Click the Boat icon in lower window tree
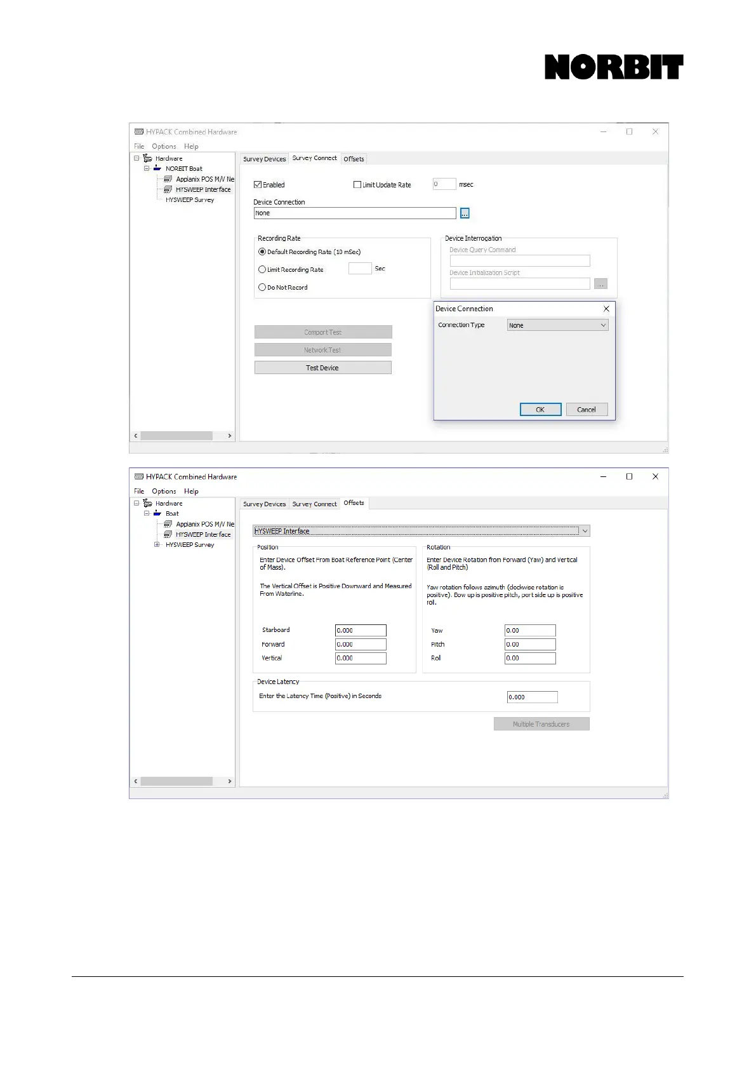Viewport: 756px width, 1069px height. (x=157, y=513)
